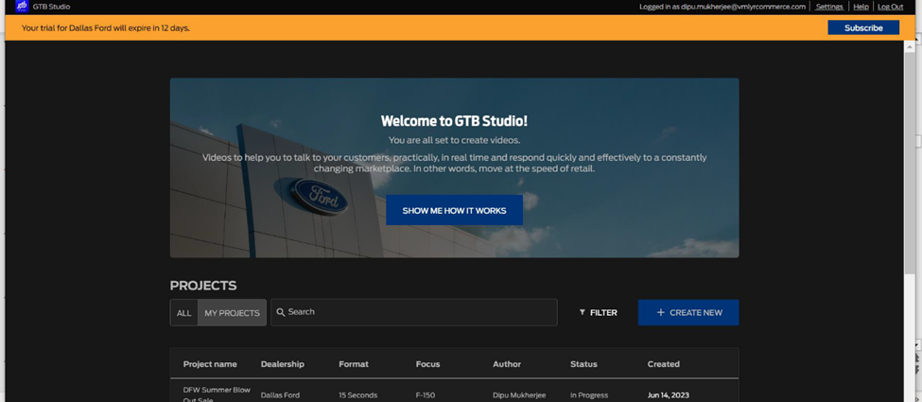
Task: Click into the project Search field
Action: click(x=414, y=312)
